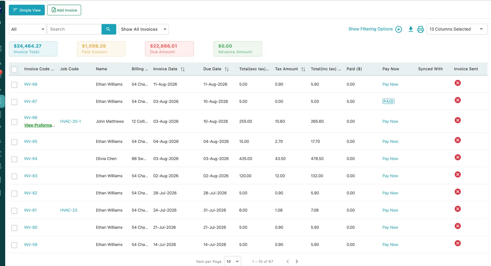Select checkbox for invoice INV-66

coord(14,122)
